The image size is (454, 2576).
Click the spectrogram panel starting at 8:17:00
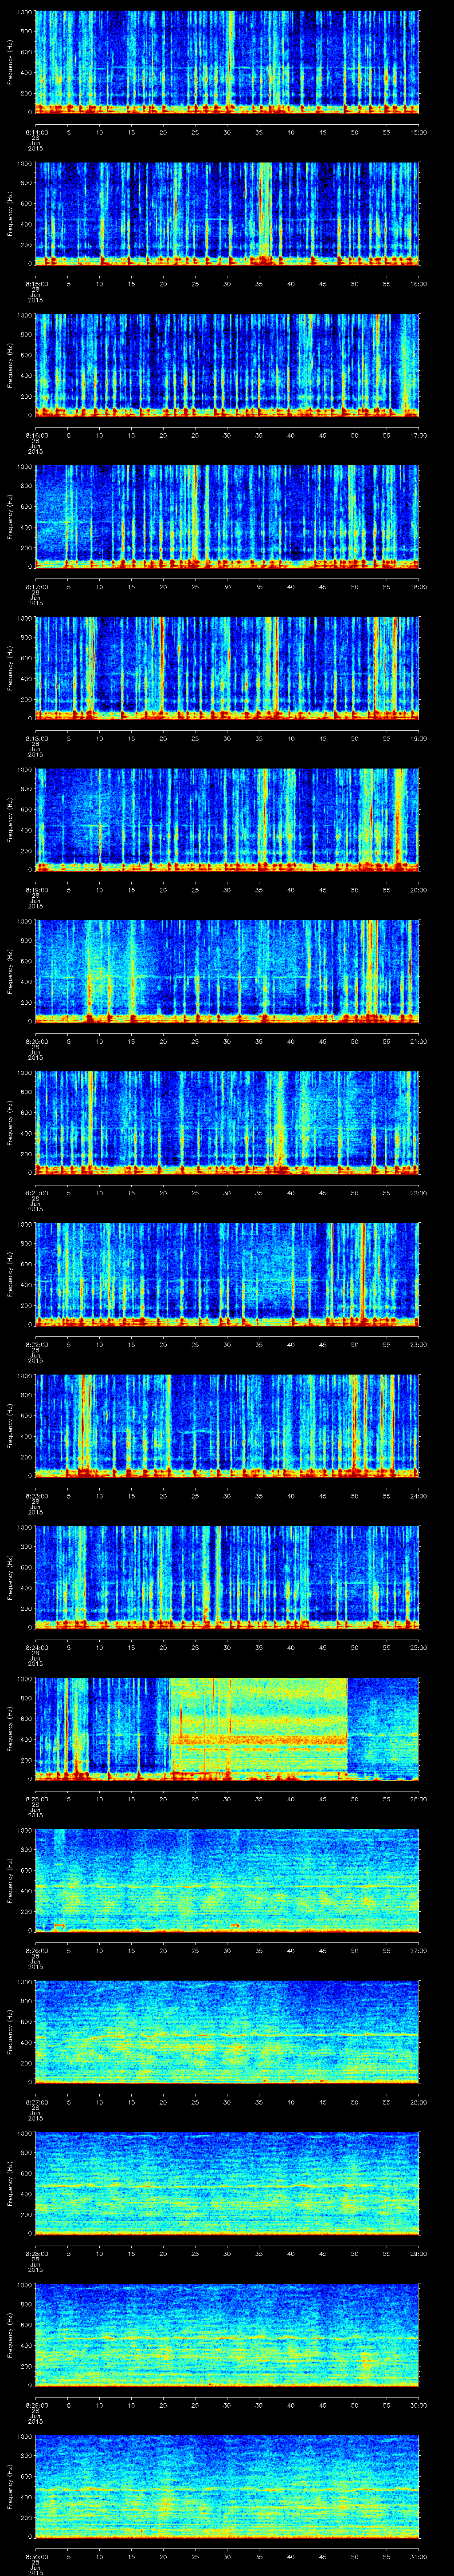tap(227, 516)
